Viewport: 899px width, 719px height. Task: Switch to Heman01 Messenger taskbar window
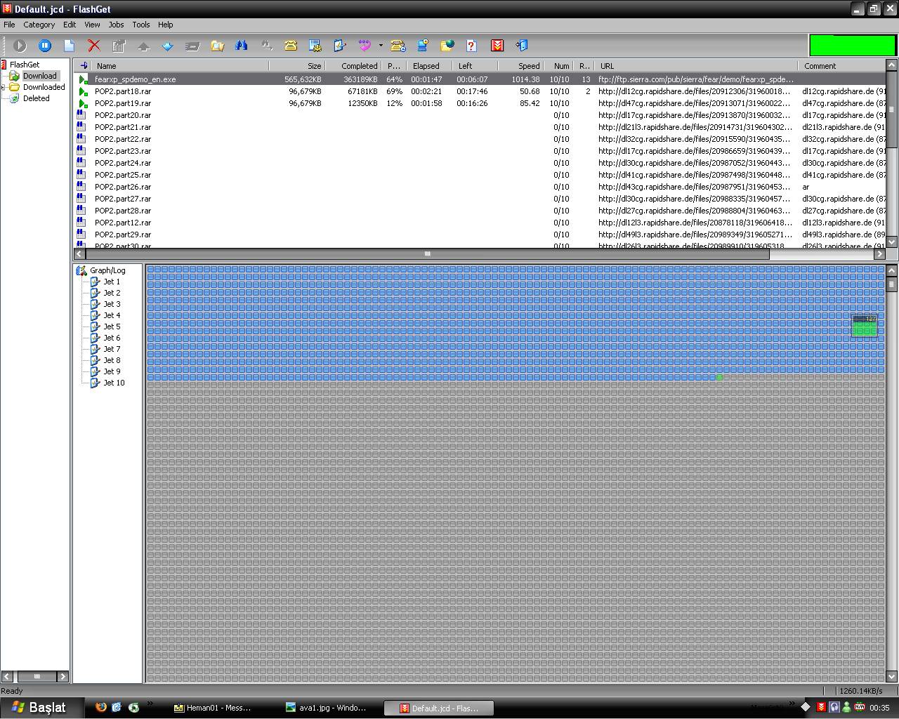(x=212, y=708)
